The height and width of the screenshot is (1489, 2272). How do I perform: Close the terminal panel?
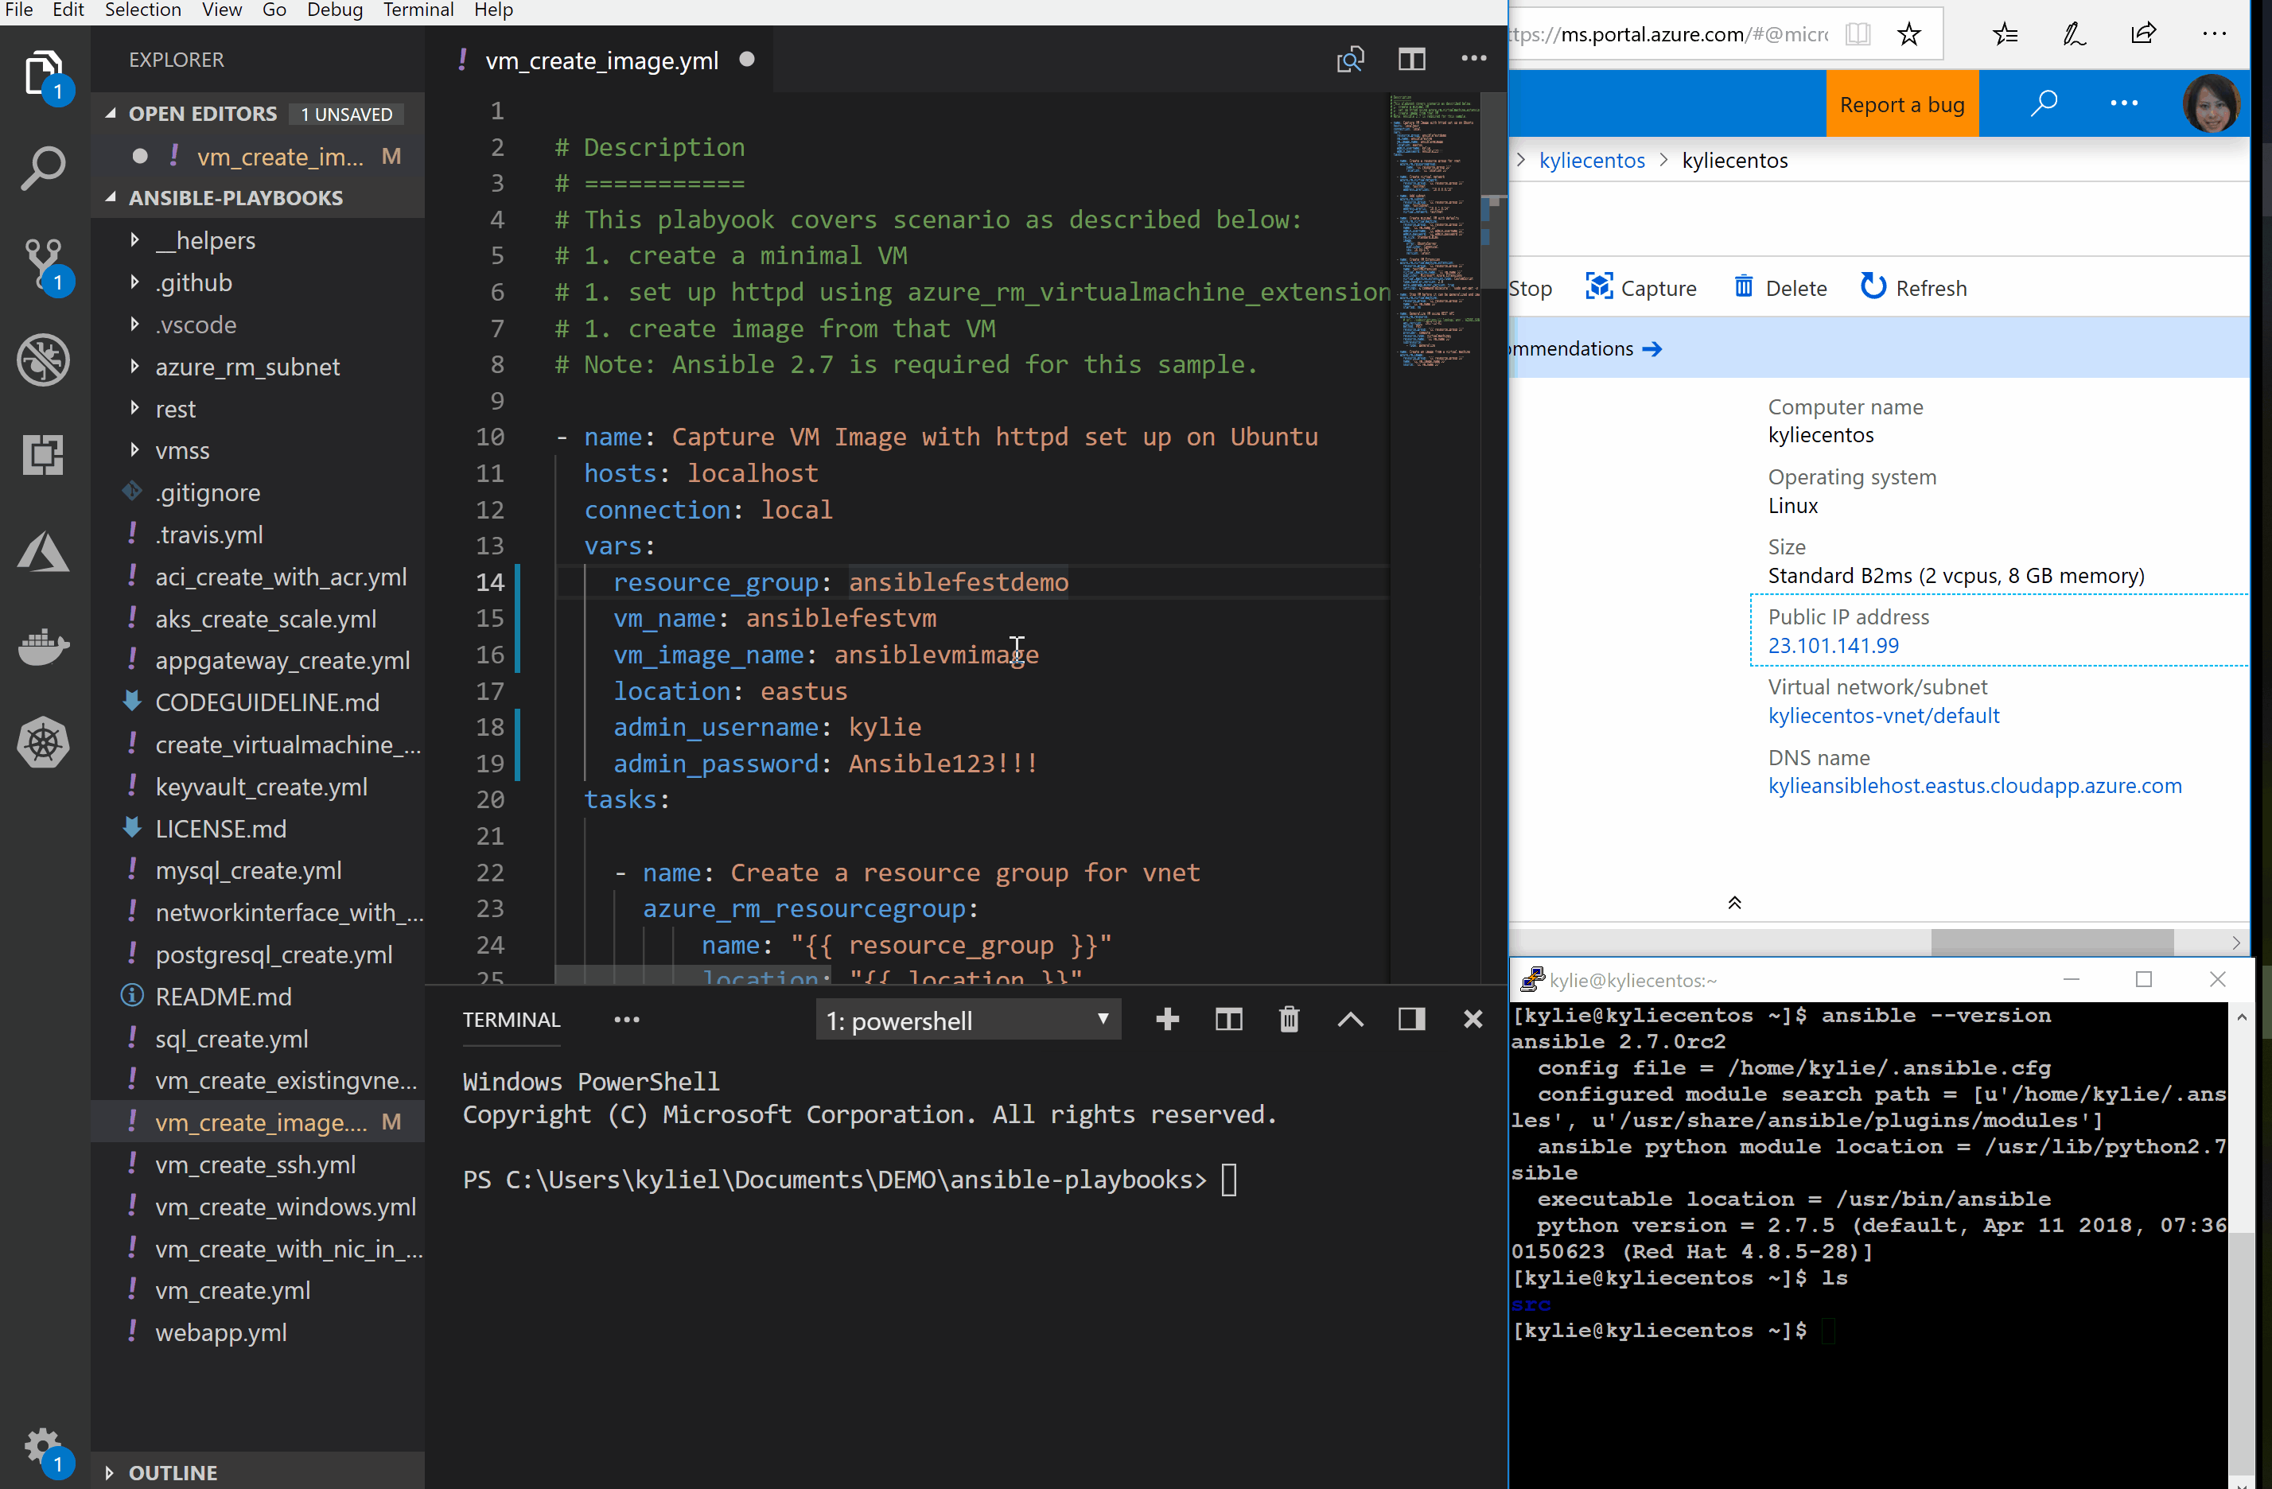point(1473,1020)
